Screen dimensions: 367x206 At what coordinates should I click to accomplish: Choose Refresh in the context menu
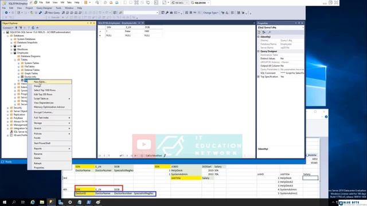[x=50, y=164]
